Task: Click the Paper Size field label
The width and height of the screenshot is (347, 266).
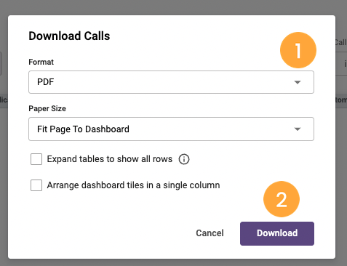Action: click(x=47, y=108)
